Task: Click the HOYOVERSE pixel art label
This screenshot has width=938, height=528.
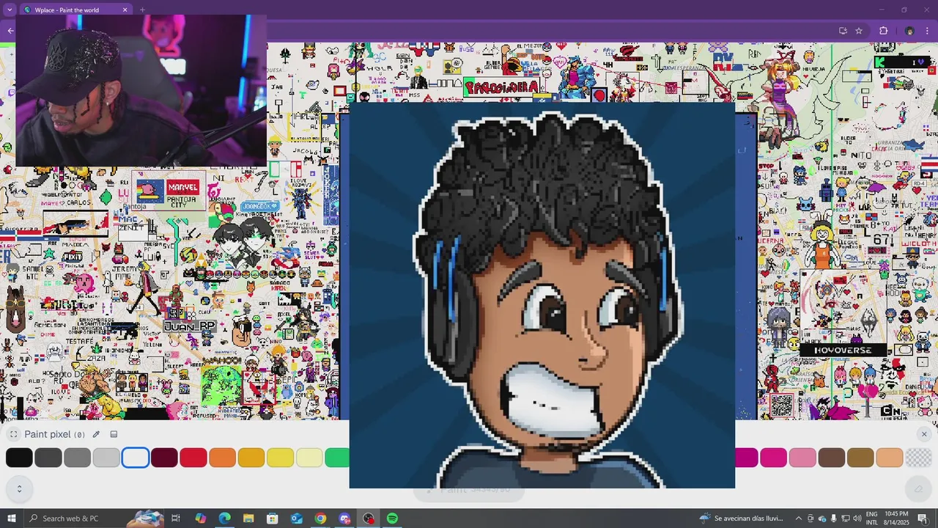Action: 843,351
